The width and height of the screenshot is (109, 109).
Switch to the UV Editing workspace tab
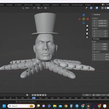click(x=18, y=5)
